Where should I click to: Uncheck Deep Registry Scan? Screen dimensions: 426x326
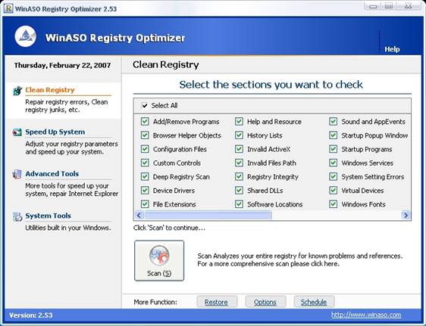[x=145, y=177]
